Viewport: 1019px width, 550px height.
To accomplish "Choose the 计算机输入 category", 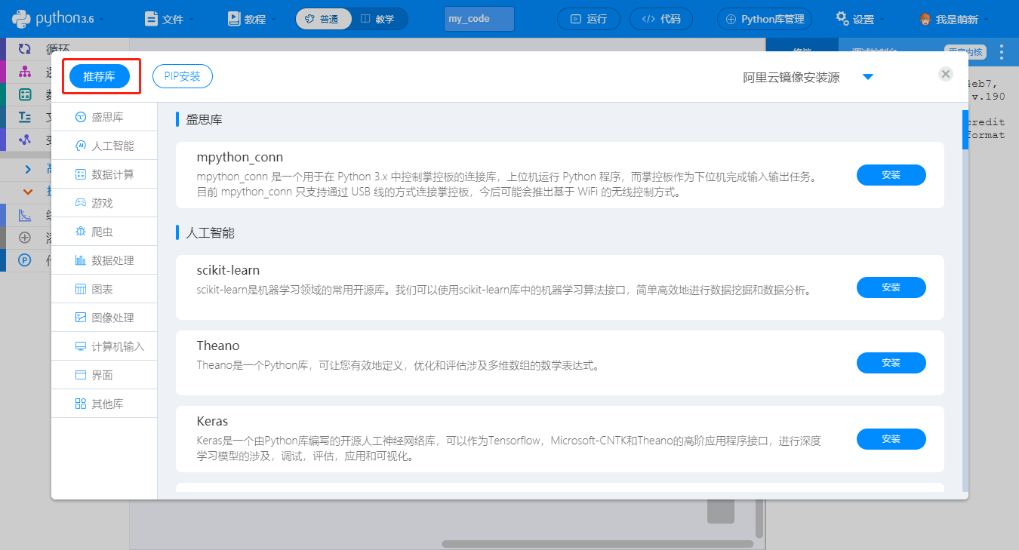I will [x=104, y=346].
